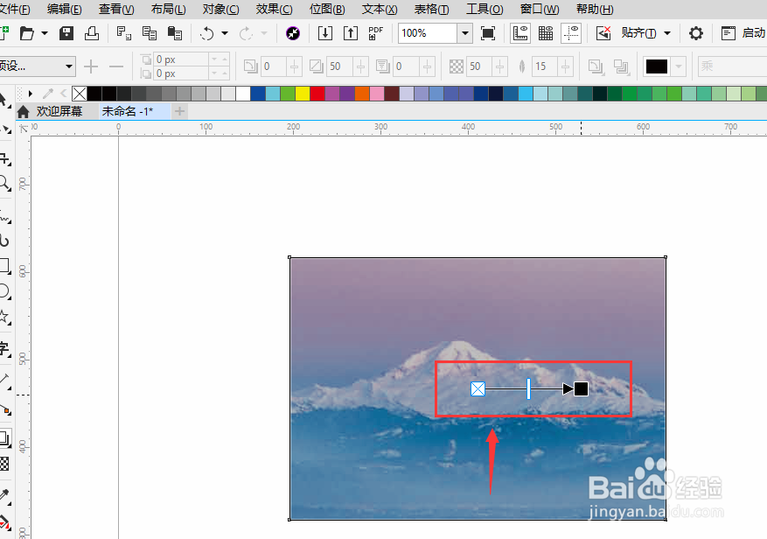
Task: Open the 工具(O) menu
Action: pos(485,9)
